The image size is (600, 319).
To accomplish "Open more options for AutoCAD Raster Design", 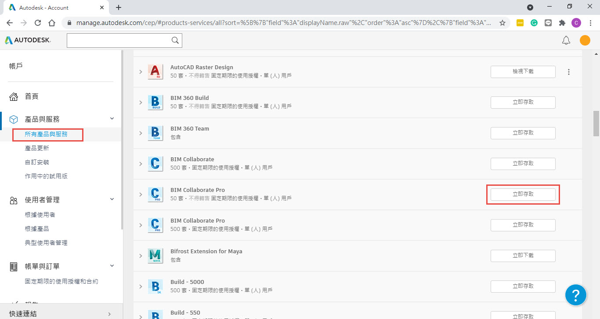I will tap(569, 72).
